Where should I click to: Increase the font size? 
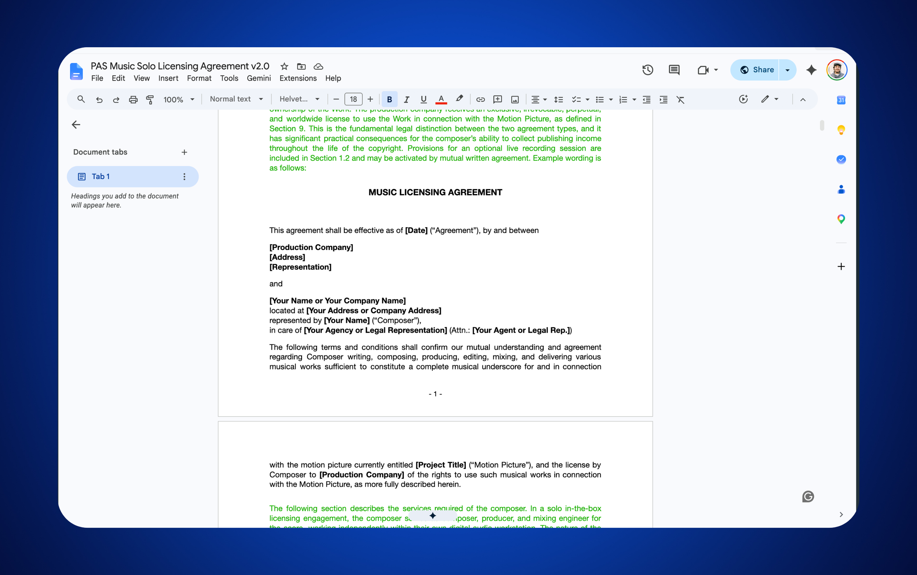pos(370,100)
